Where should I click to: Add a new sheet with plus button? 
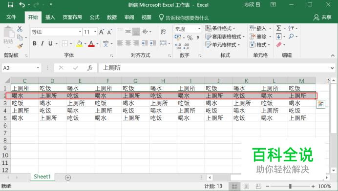tap(68, 178)
